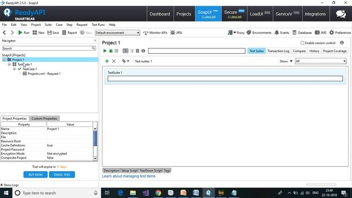Viewport: 352px width, 198px height.
Task: Open the tag filter dropdown arrow
Action: 128,61
